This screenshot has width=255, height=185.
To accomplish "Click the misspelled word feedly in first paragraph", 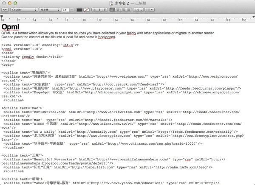I will point(131,33).
